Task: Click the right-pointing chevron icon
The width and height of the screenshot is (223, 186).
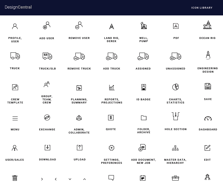Action: [42, 179]
